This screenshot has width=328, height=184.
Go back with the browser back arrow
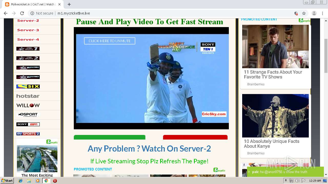pyautogui.click(x=6, y=13)
